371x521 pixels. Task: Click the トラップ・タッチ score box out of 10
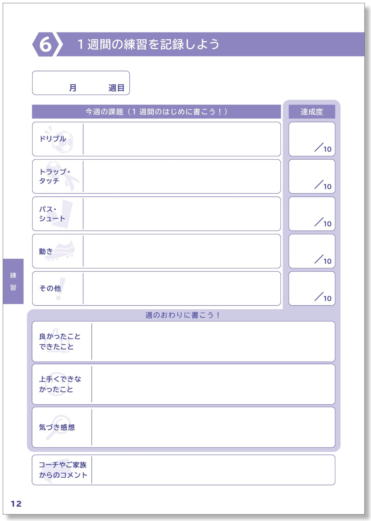[312, 176]
